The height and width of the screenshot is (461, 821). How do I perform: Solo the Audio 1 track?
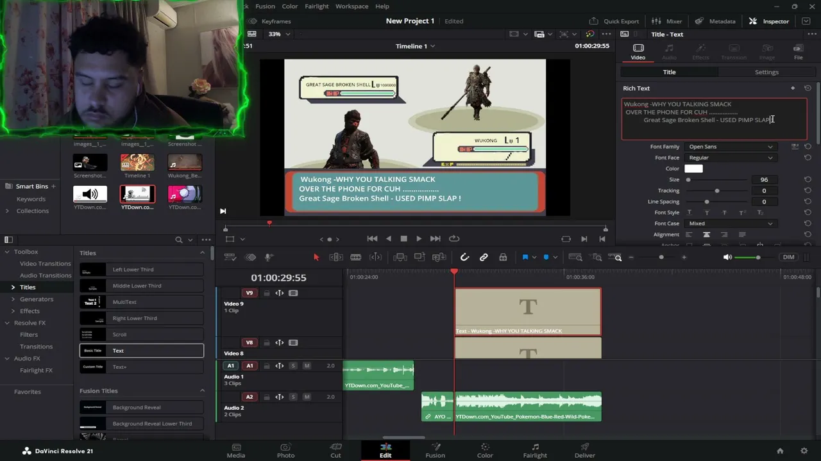tap(293, 366)
